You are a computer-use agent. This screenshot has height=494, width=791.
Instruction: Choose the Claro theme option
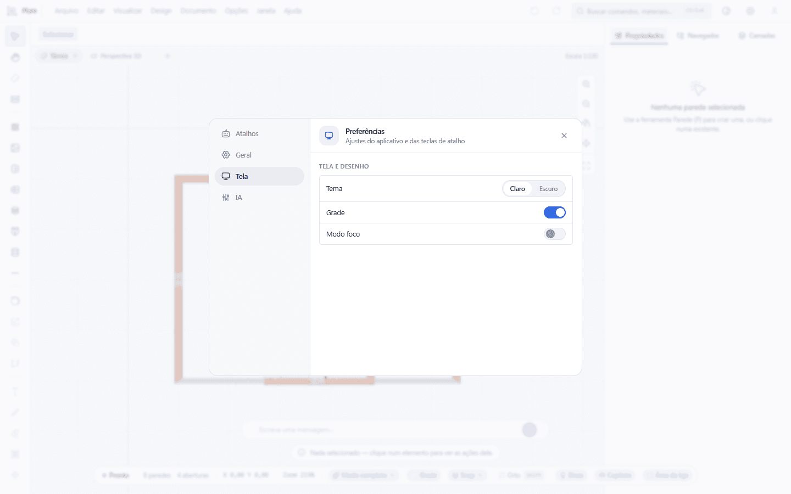[517, 189]
